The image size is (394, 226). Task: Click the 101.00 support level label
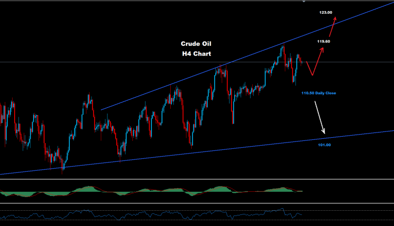coord(325,145)
